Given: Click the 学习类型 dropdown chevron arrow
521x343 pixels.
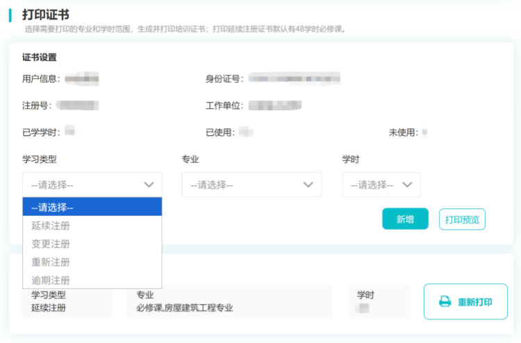Looking at the screenshot, I should point(149,185).
